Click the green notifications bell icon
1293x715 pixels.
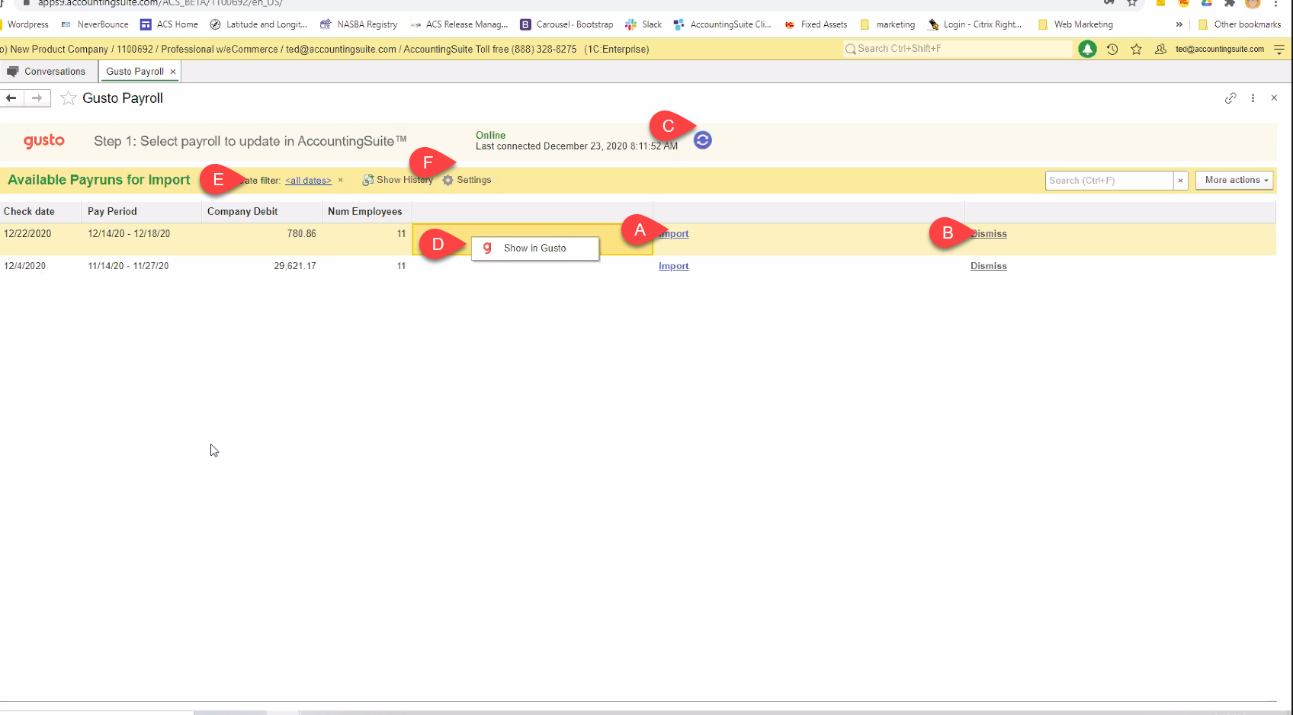coord(1087,49)
